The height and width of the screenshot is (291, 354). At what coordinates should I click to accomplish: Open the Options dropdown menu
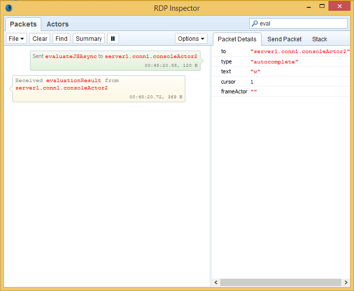[x=191, y=39]
